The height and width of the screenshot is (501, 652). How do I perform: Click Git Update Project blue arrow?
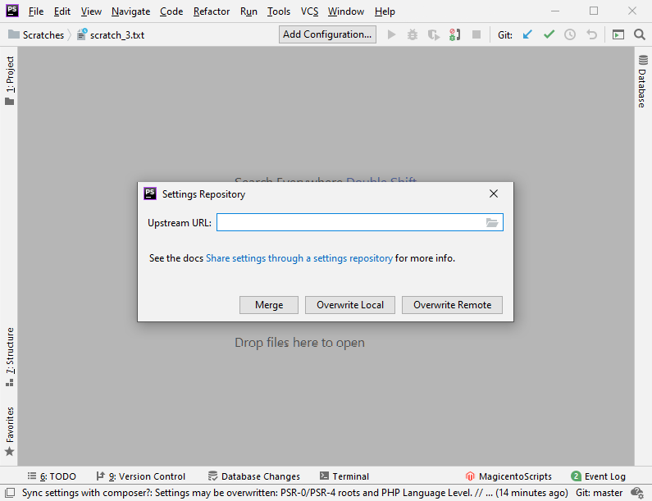(x=527, y=34)
